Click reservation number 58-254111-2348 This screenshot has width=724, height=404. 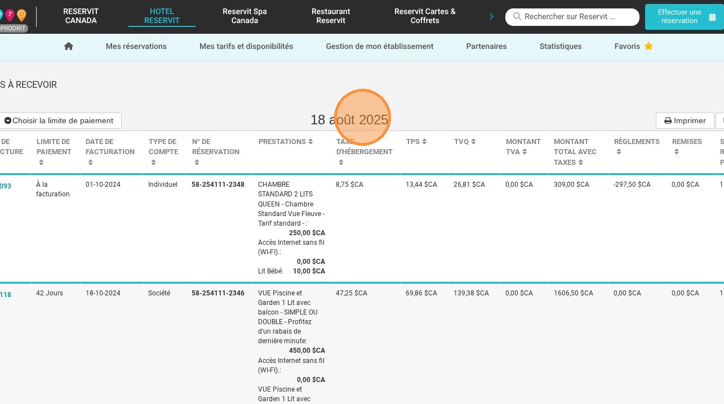point(218,185)
